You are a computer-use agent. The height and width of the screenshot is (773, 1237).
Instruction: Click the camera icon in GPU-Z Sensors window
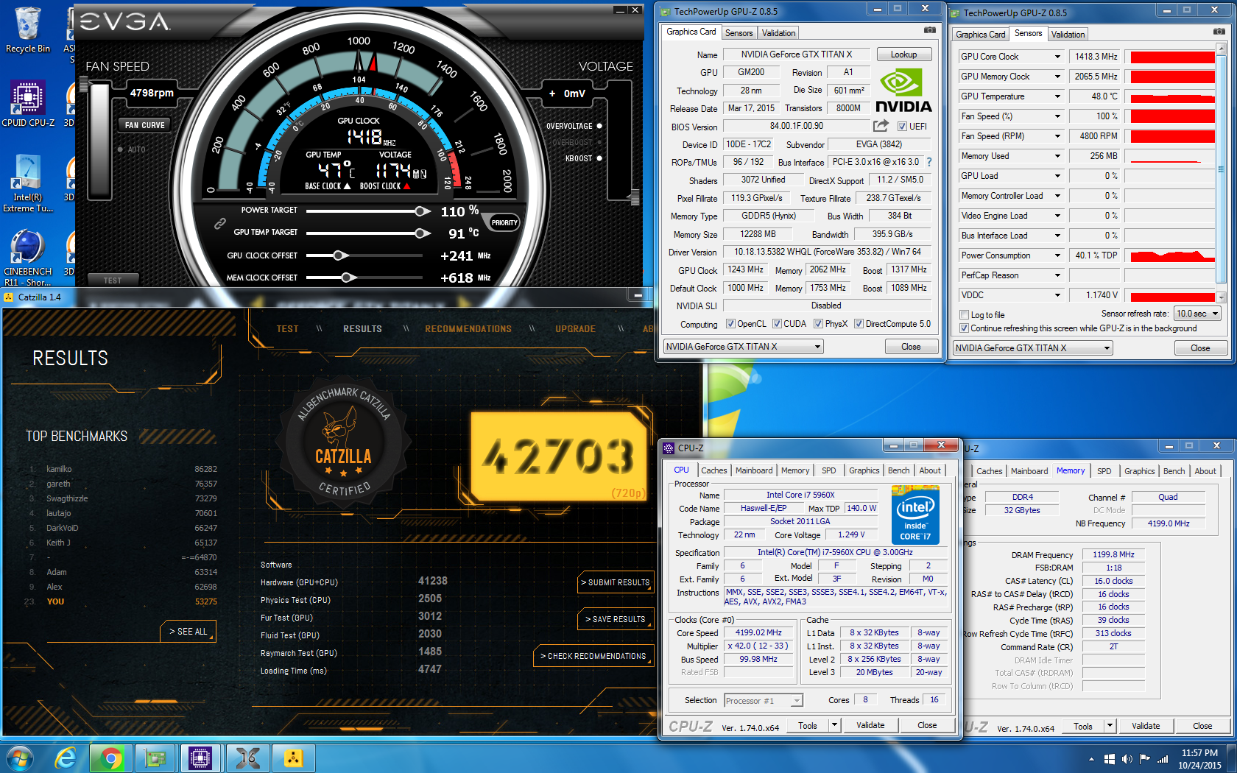point(1219,32)
